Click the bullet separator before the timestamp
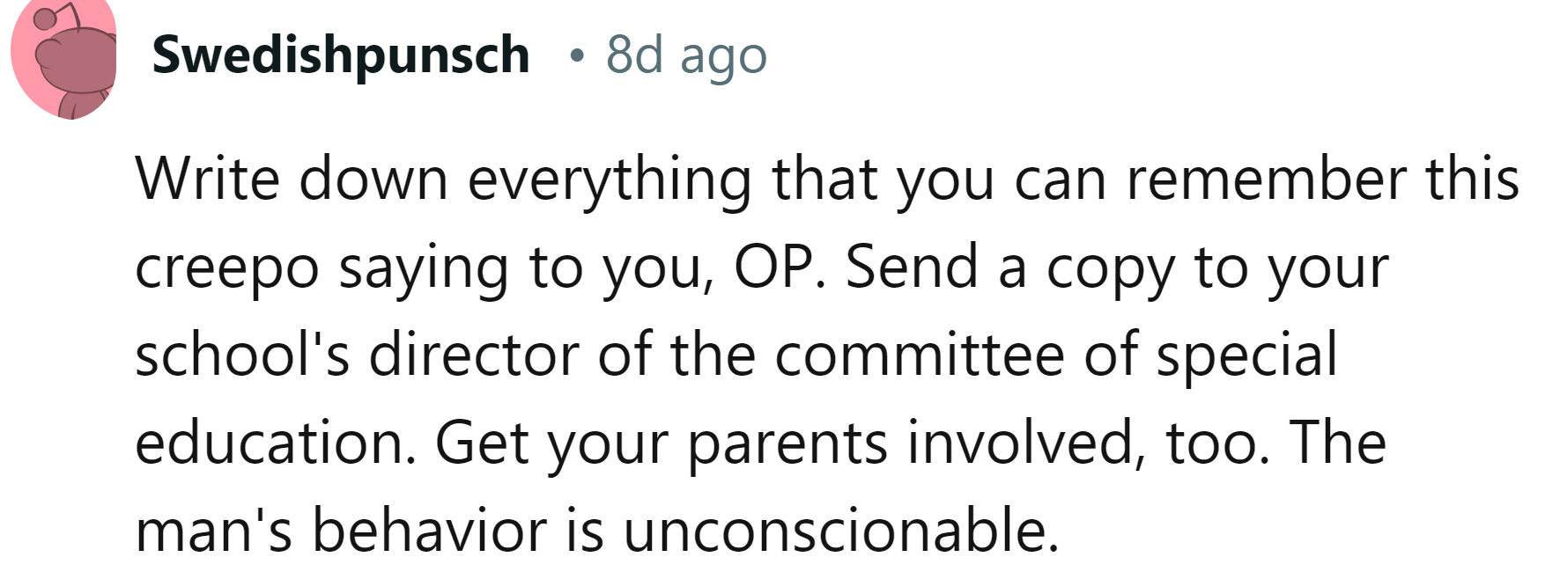Viewport: 1545px width, 579px height. [x=576, y=57]
